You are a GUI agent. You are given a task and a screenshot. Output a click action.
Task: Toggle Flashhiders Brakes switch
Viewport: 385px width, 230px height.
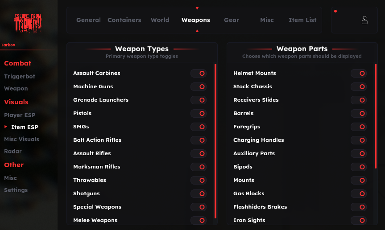coord(359,207)
